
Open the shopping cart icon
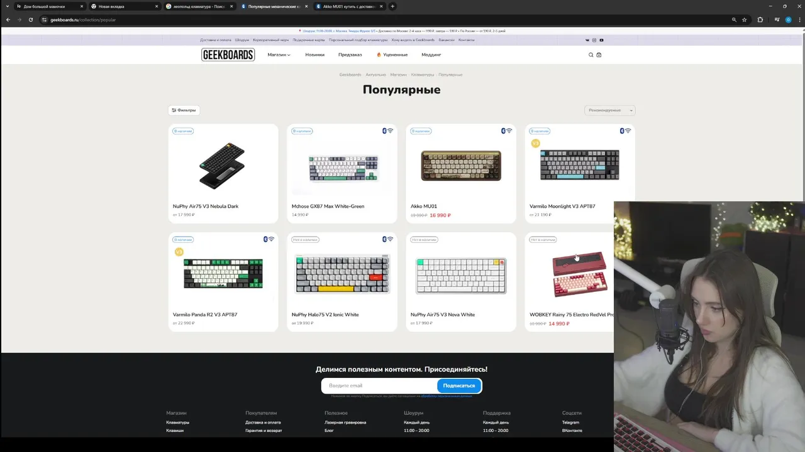tap(599, 55)
